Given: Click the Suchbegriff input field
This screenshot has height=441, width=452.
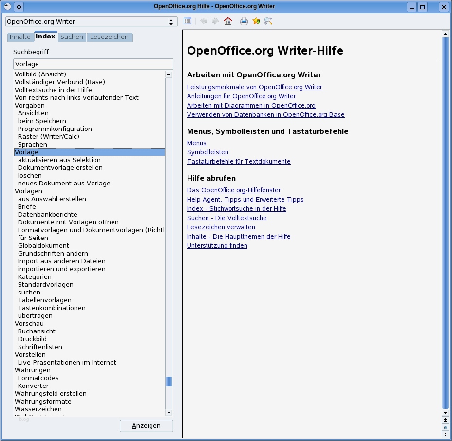Looking at the screenshot, I should (x=93, y=64).
